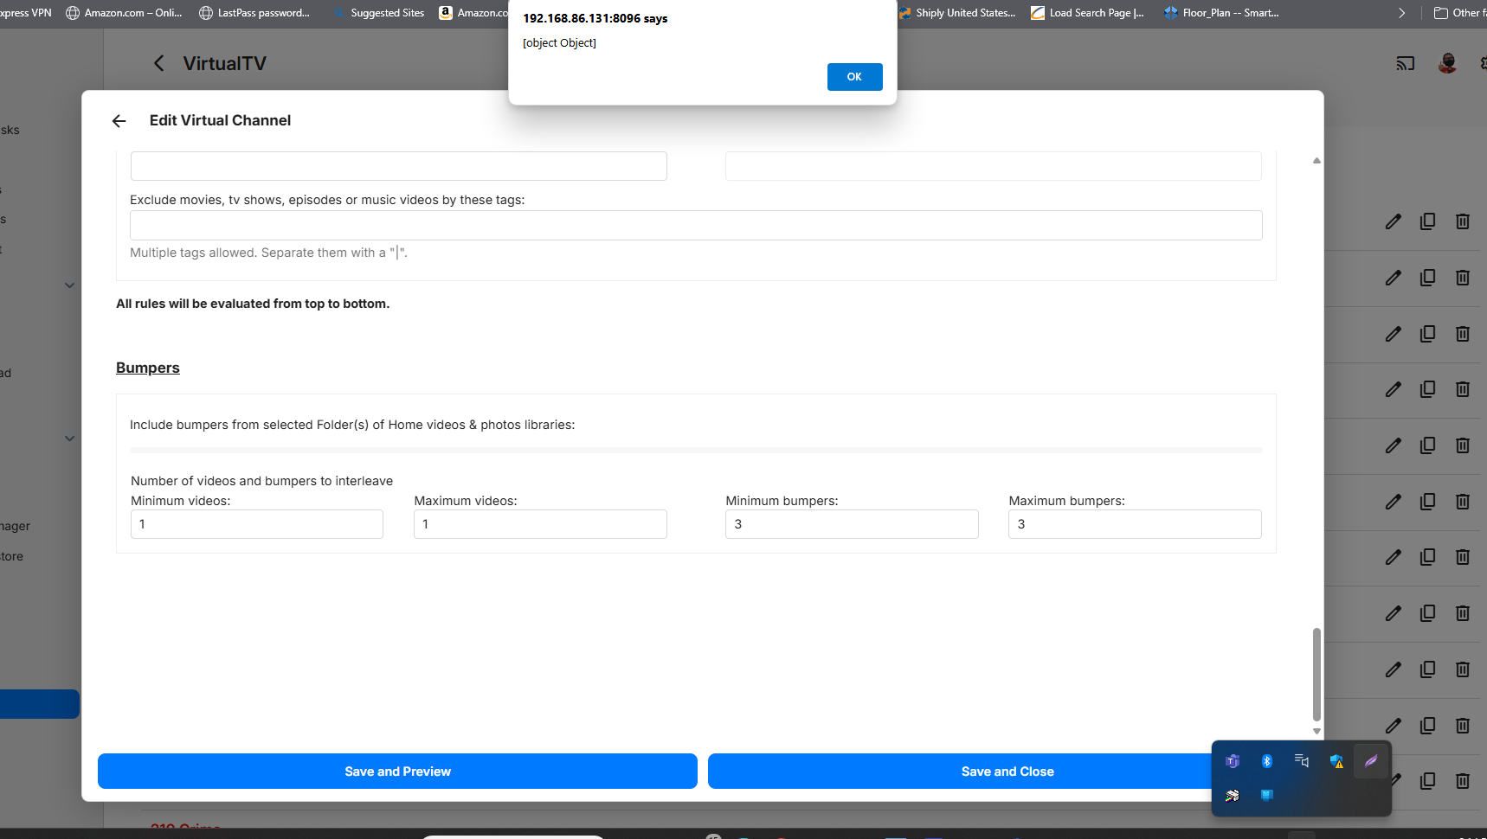Click the VirtualTV page title
Viewport: 1487px width, 839px height.
(x=225, y=63)
